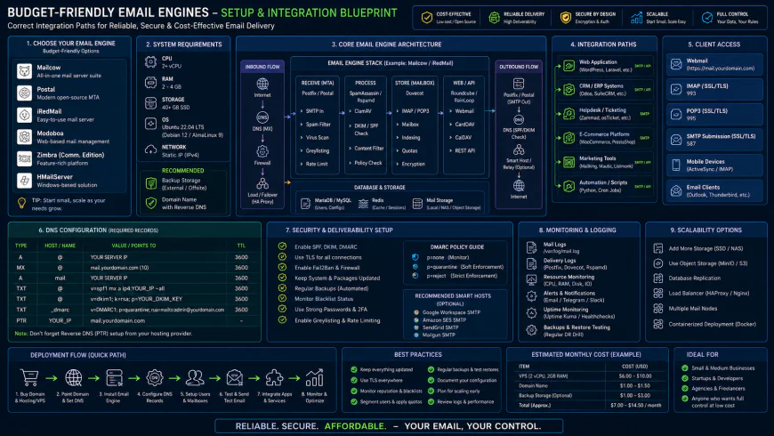The height and width of the screenshot is (436, 774).
Task: Click the Scalable chart badge icon
Action: [x=637, y=18]
